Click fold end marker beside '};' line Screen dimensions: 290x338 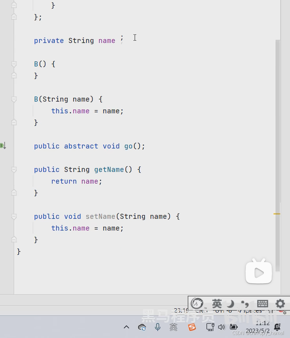tap(14, 17)
